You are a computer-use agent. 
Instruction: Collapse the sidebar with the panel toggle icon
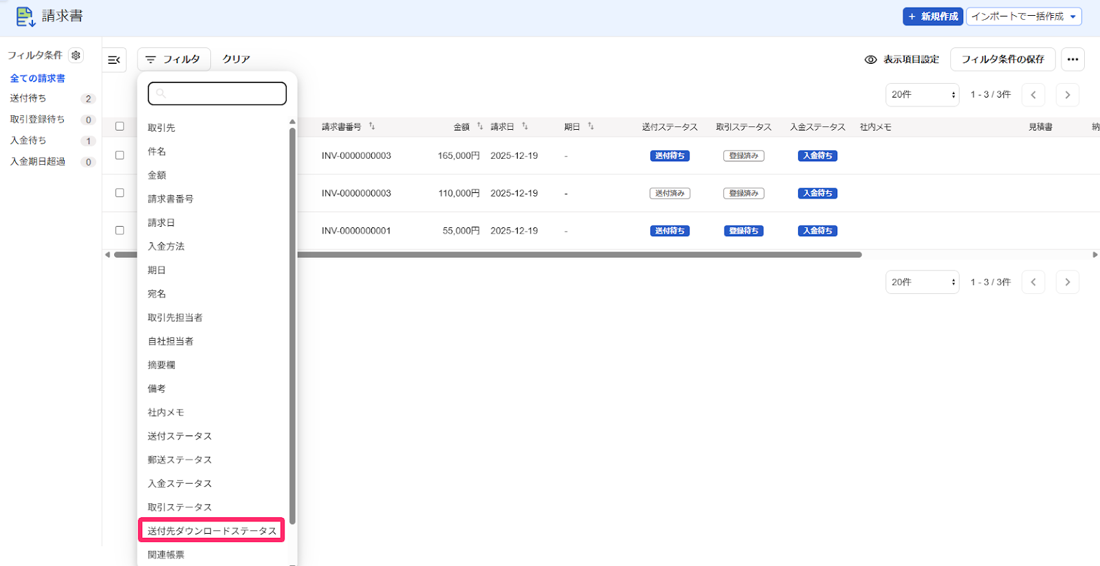point(114,60)
